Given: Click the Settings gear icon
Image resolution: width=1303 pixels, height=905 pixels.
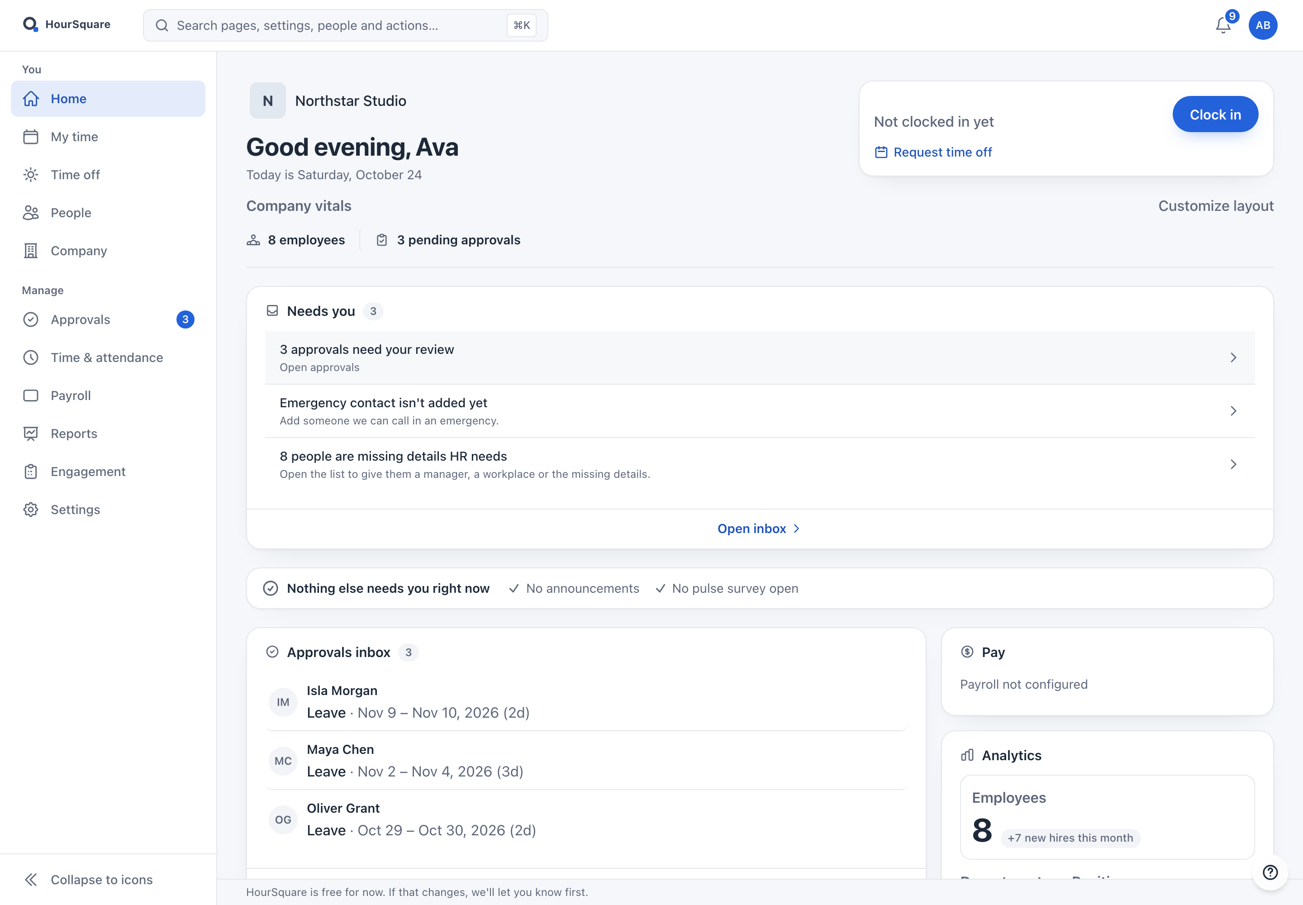Looking at the screenshot, I should tap(31, 509).
